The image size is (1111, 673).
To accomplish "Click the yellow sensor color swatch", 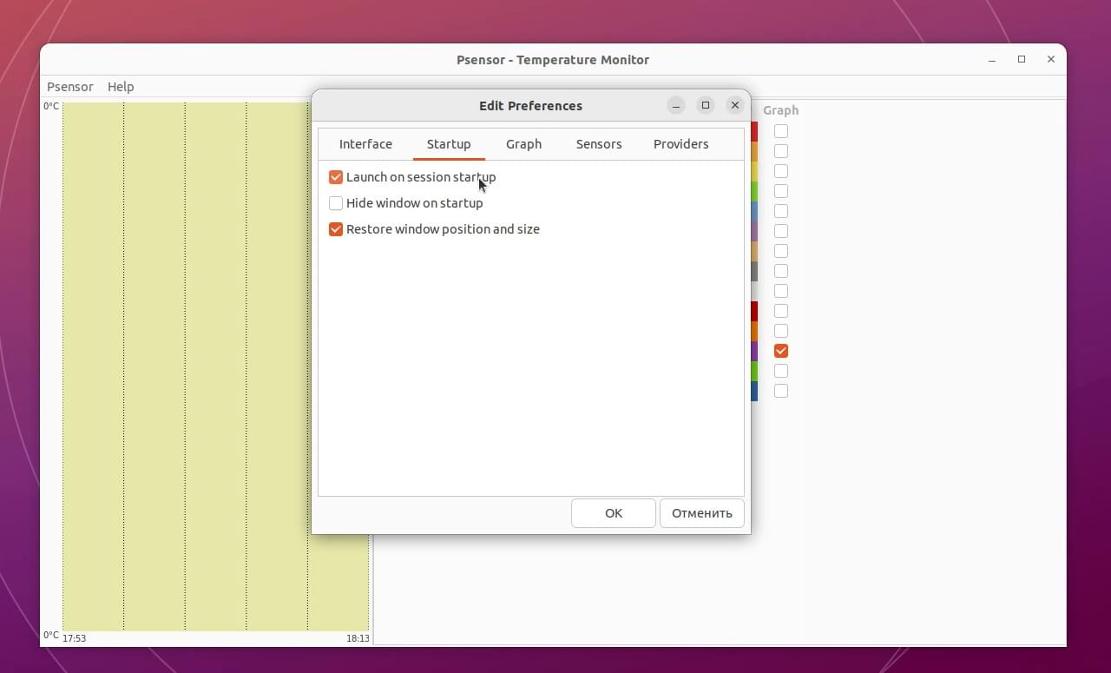I will tap(754, 171).
